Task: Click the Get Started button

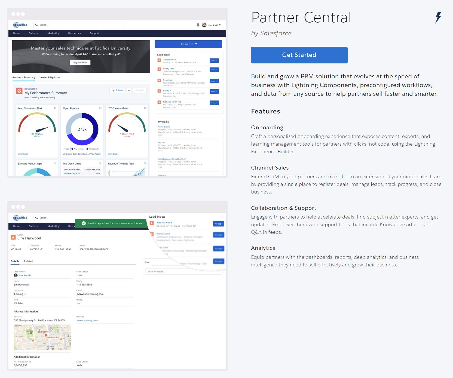Action: click(x=299, y=55)
